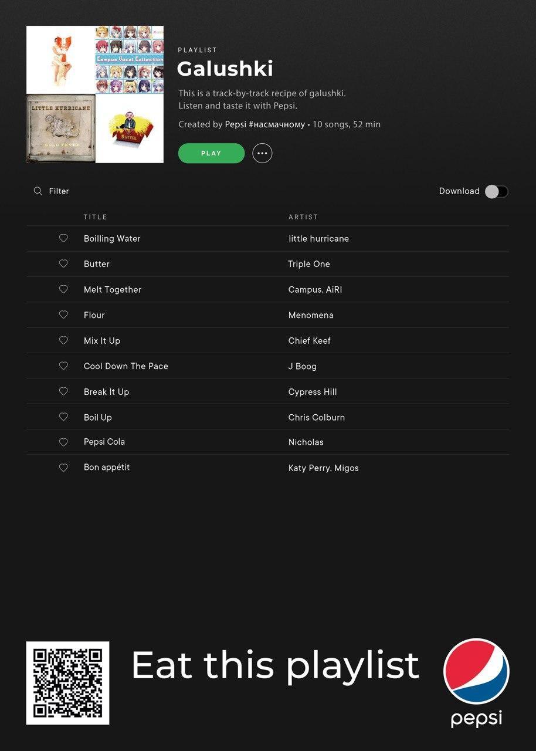Image resolution: width=536 pixels, height=751 pixels.
Task: Like the Butter track by Triple One
Action: click(x=63, y=263)
